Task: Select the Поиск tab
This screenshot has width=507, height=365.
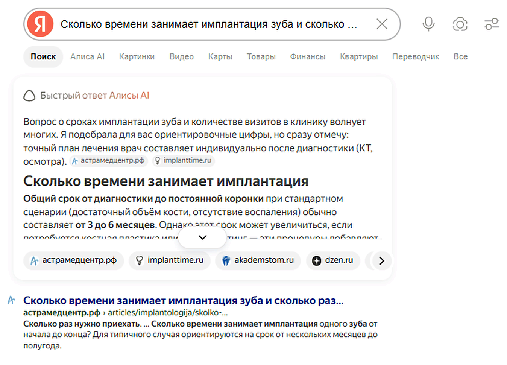Action: point(43,57)
